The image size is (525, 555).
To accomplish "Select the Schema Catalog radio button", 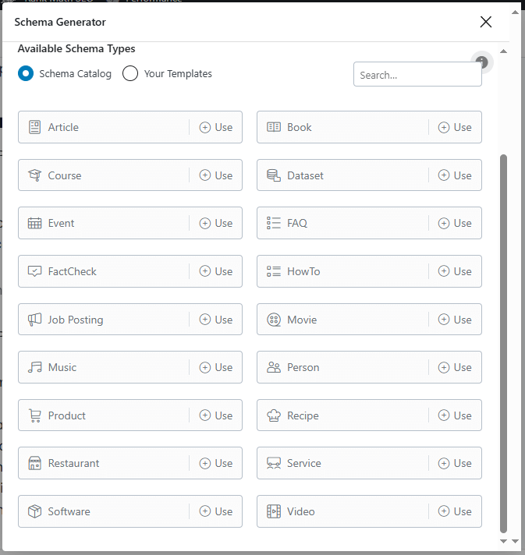I will pyautogui.click(x=26, y=73).
